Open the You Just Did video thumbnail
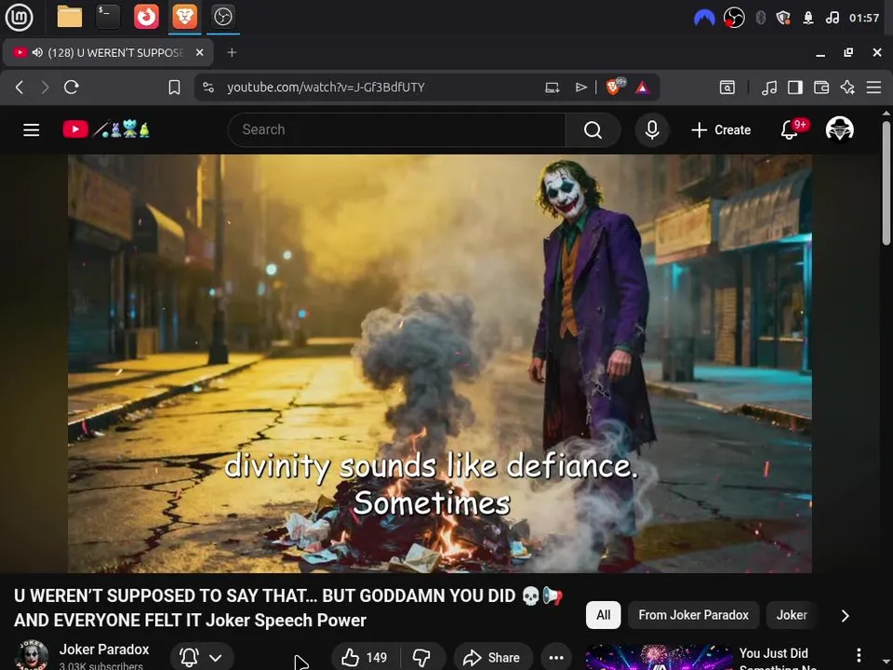Screen dimensions: 893x670 [x=659, y=657]
